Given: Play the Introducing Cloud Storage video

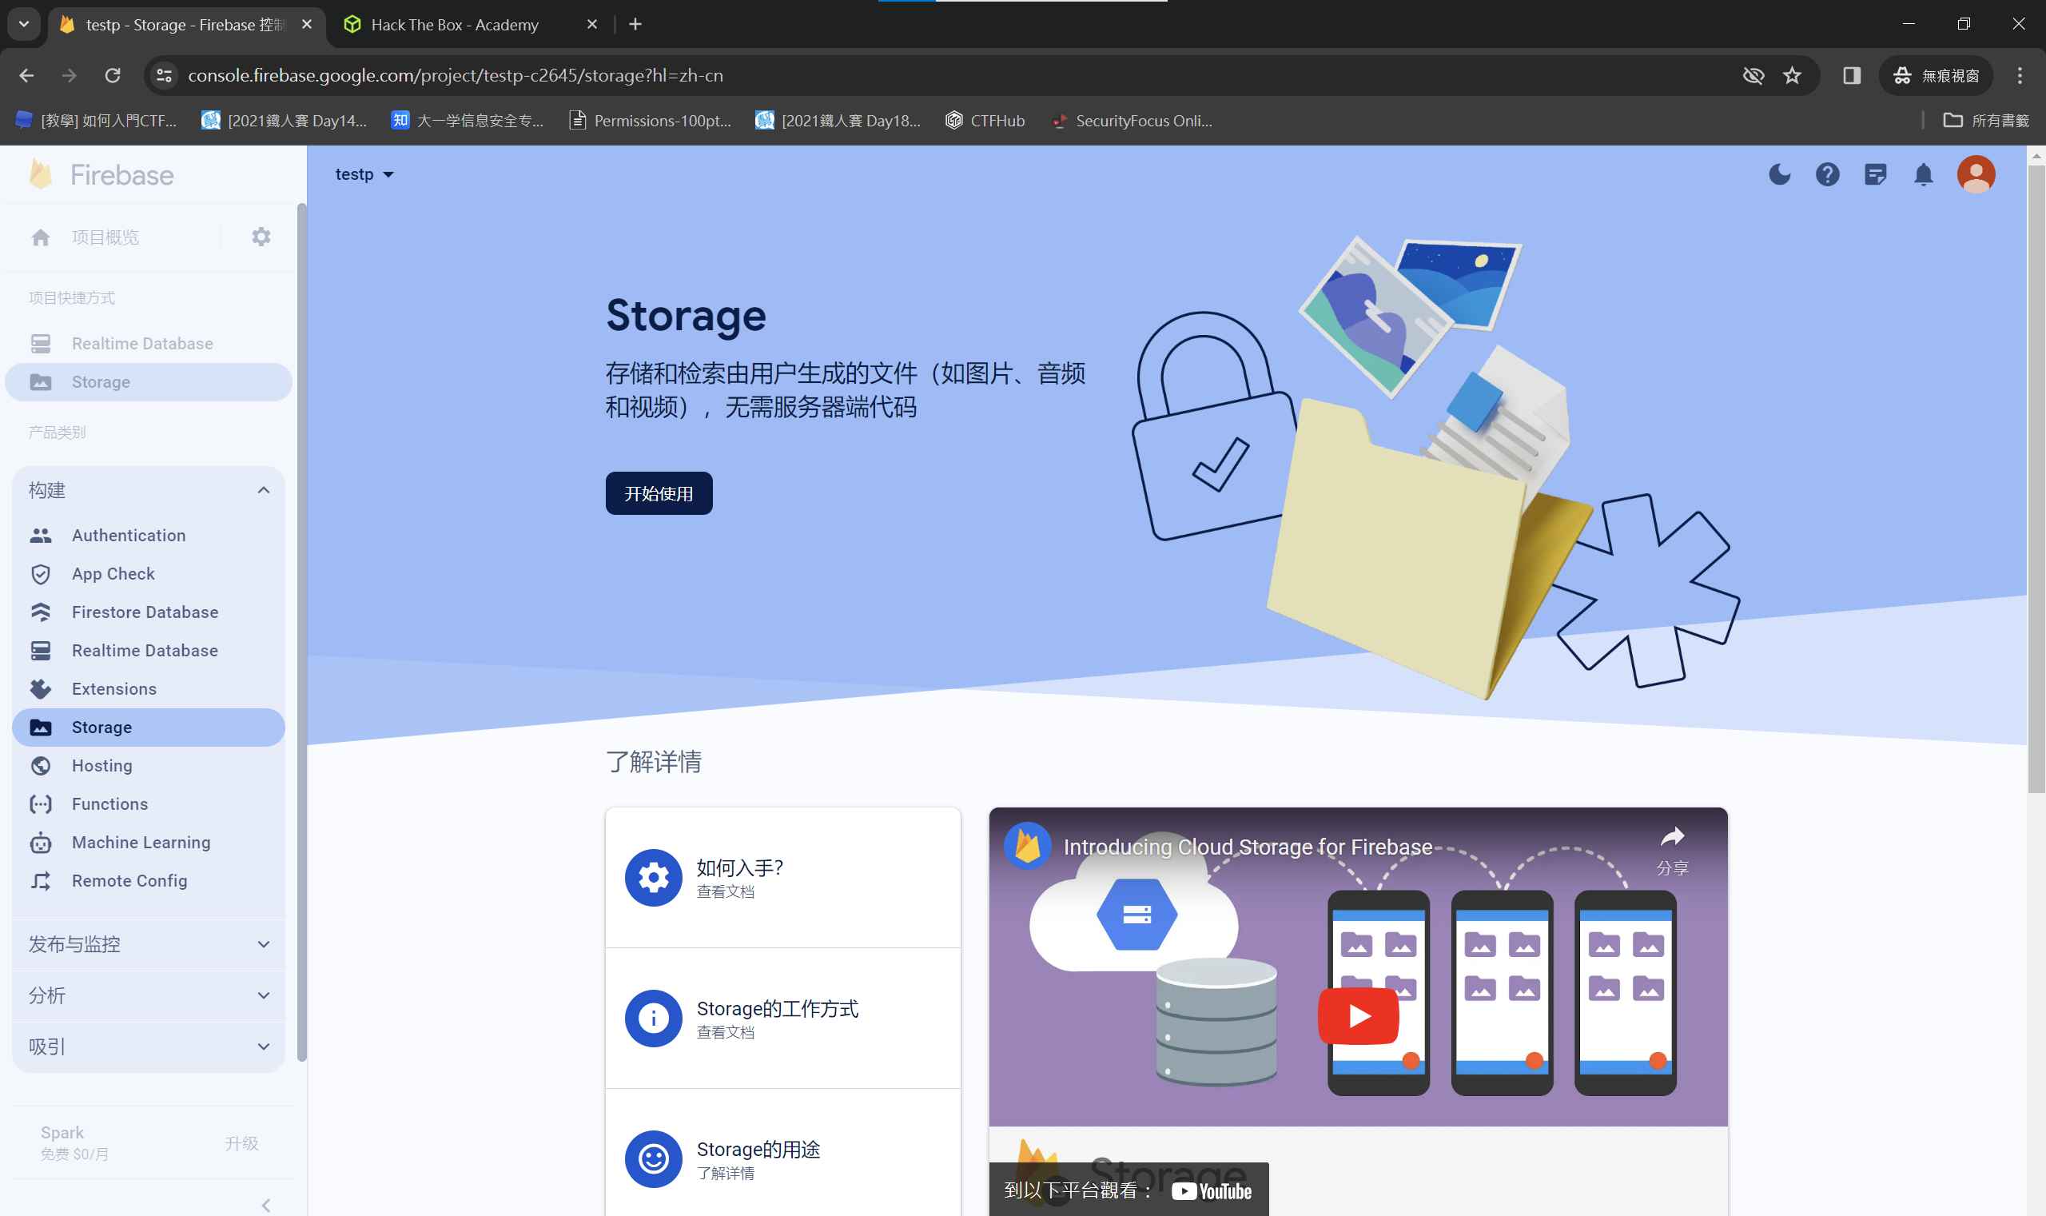Looking at the screenshot, I should 1358,1016.
